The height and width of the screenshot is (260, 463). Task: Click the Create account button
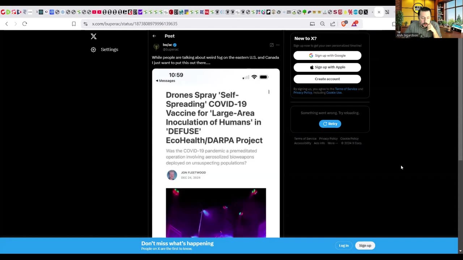tap(327, 79)
